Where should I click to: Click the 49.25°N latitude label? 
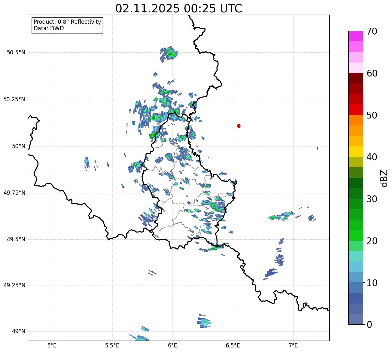(x=14, y=286)
